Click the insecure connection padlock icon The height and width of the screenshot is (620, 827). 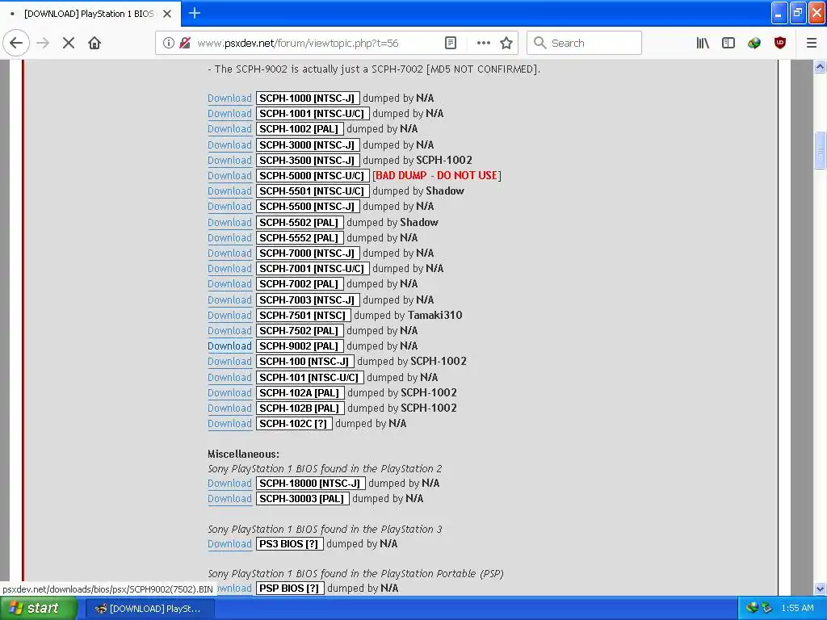[185, 43]
